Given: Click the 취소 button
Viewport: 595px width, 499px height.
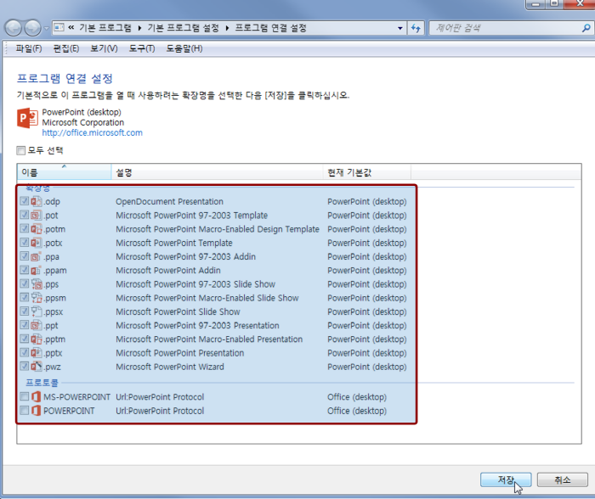Looking at the screenshot, I should (563, 479).
